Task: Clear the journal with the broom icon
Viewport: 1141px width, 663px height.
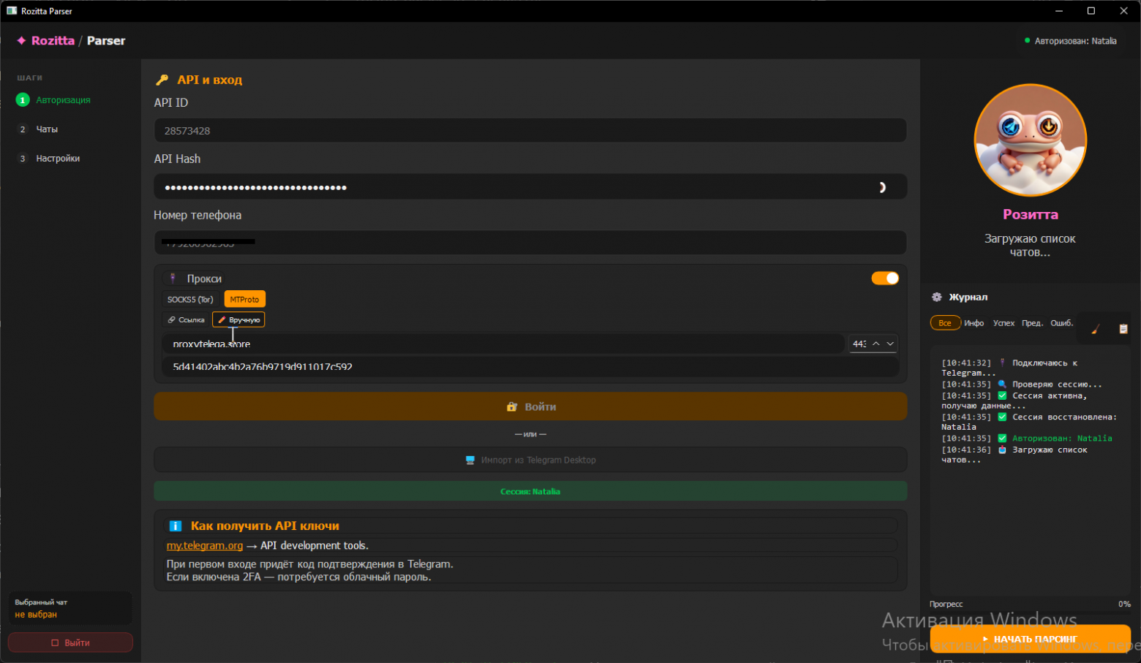Action: pos(1095,329)
